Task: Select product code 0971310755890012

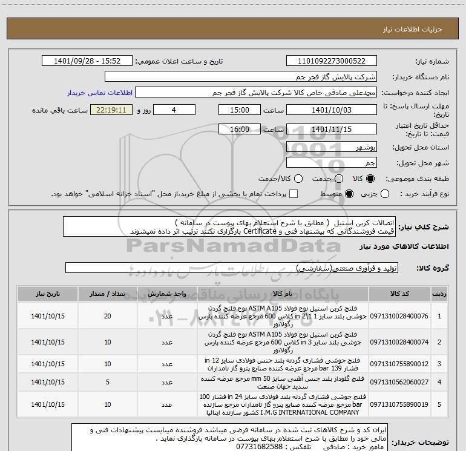Action: point(399,364)
